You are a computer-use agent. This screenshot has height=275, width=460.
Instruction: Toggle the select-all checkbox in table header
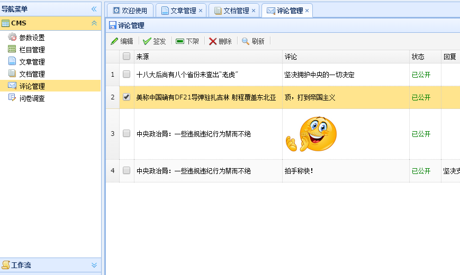click(x=127, y=57)
